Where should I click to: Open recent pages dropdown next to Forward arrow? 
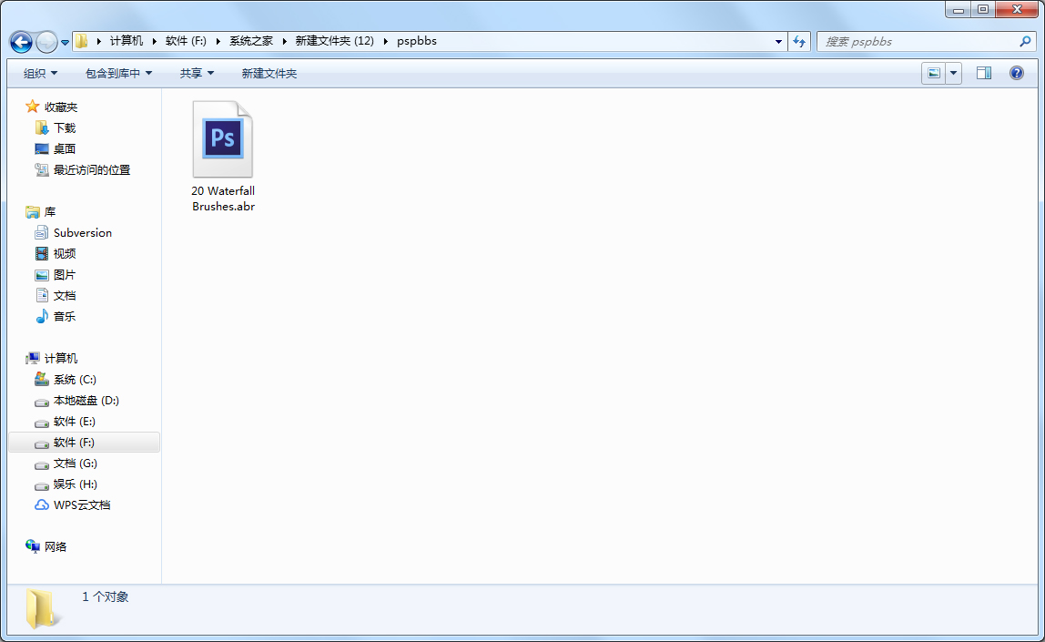point(65,42)
